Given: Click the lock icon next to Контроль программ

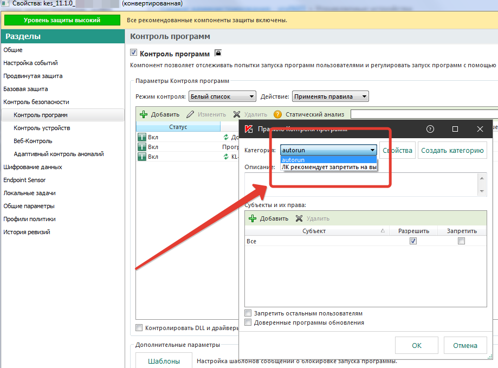Looking at the screenshot, I should pos(218,53).
